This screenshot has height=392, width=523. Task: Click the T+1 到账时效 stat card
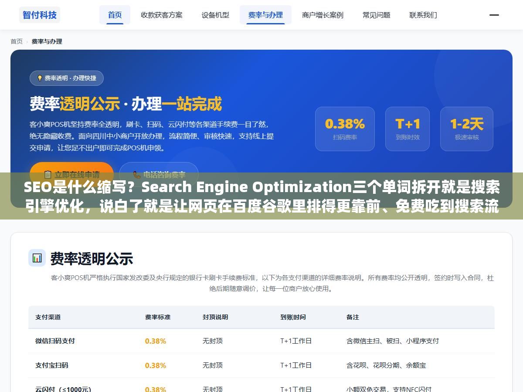click(408, 129)
